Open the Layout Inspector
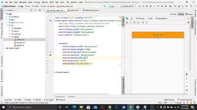The width and height of the screenshot is (197, 110). pos(185,100)
